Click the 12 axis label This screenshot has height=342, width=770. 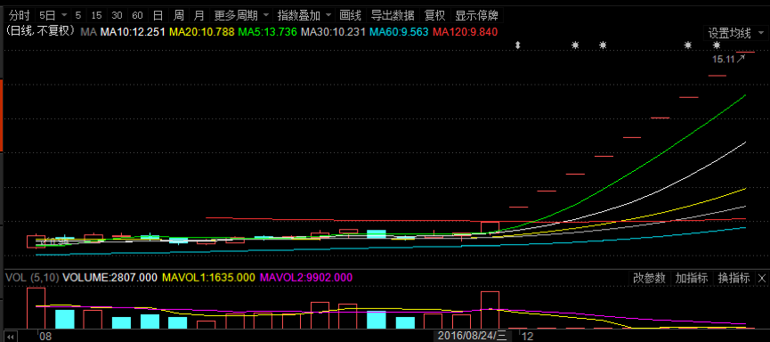pos(527,337)
